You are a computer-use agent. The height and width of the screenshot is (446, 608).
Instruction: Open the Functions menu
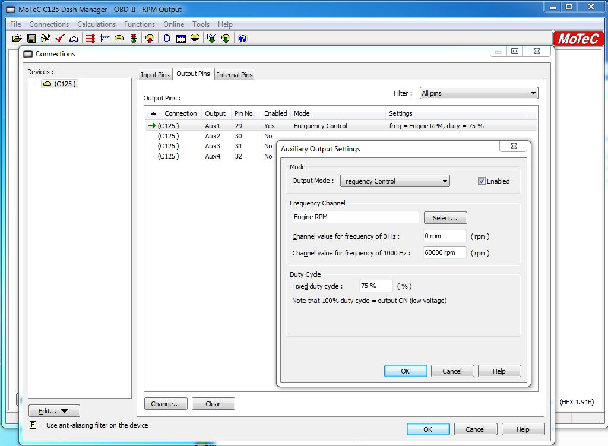click(x=140, y=24)
